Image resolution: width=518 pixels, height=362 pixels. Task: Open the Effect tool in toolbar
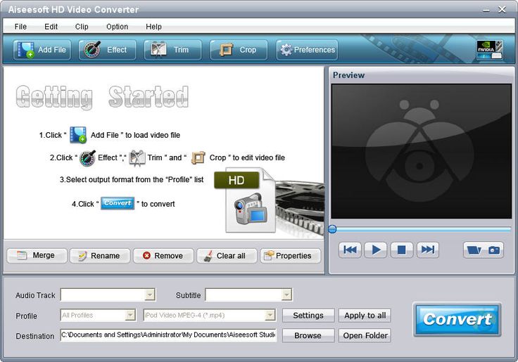click(108, 50)
